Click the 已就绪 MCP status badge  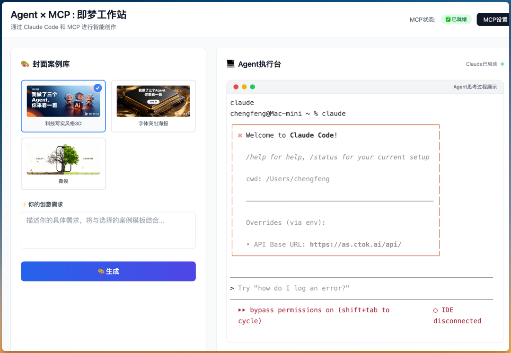pyautogui.click(x=456, y=19)
